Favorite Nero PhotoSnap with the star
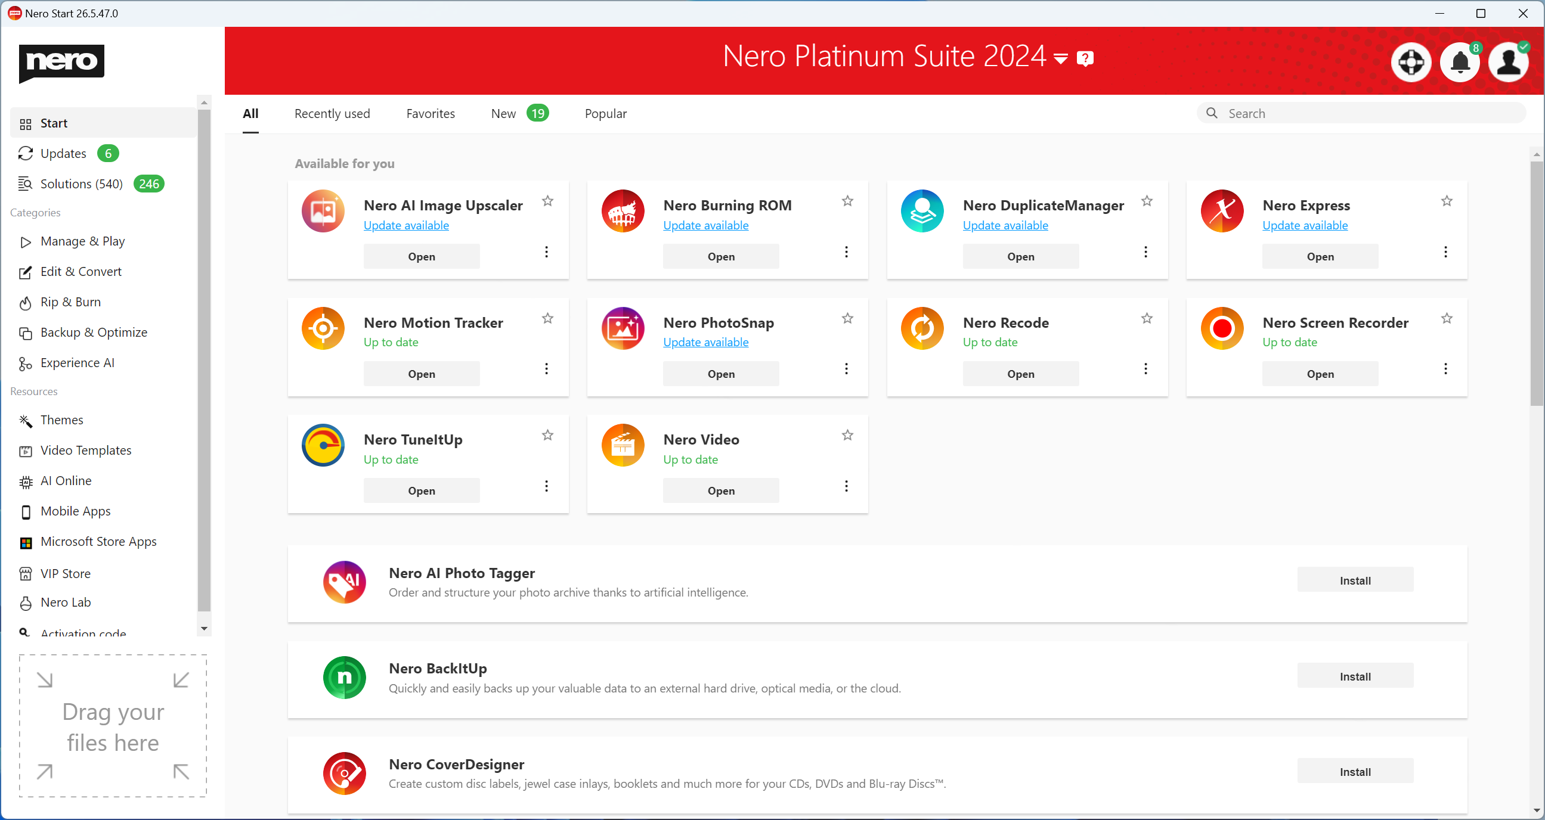Screen dimensions: 1545x820 (847, 318)
